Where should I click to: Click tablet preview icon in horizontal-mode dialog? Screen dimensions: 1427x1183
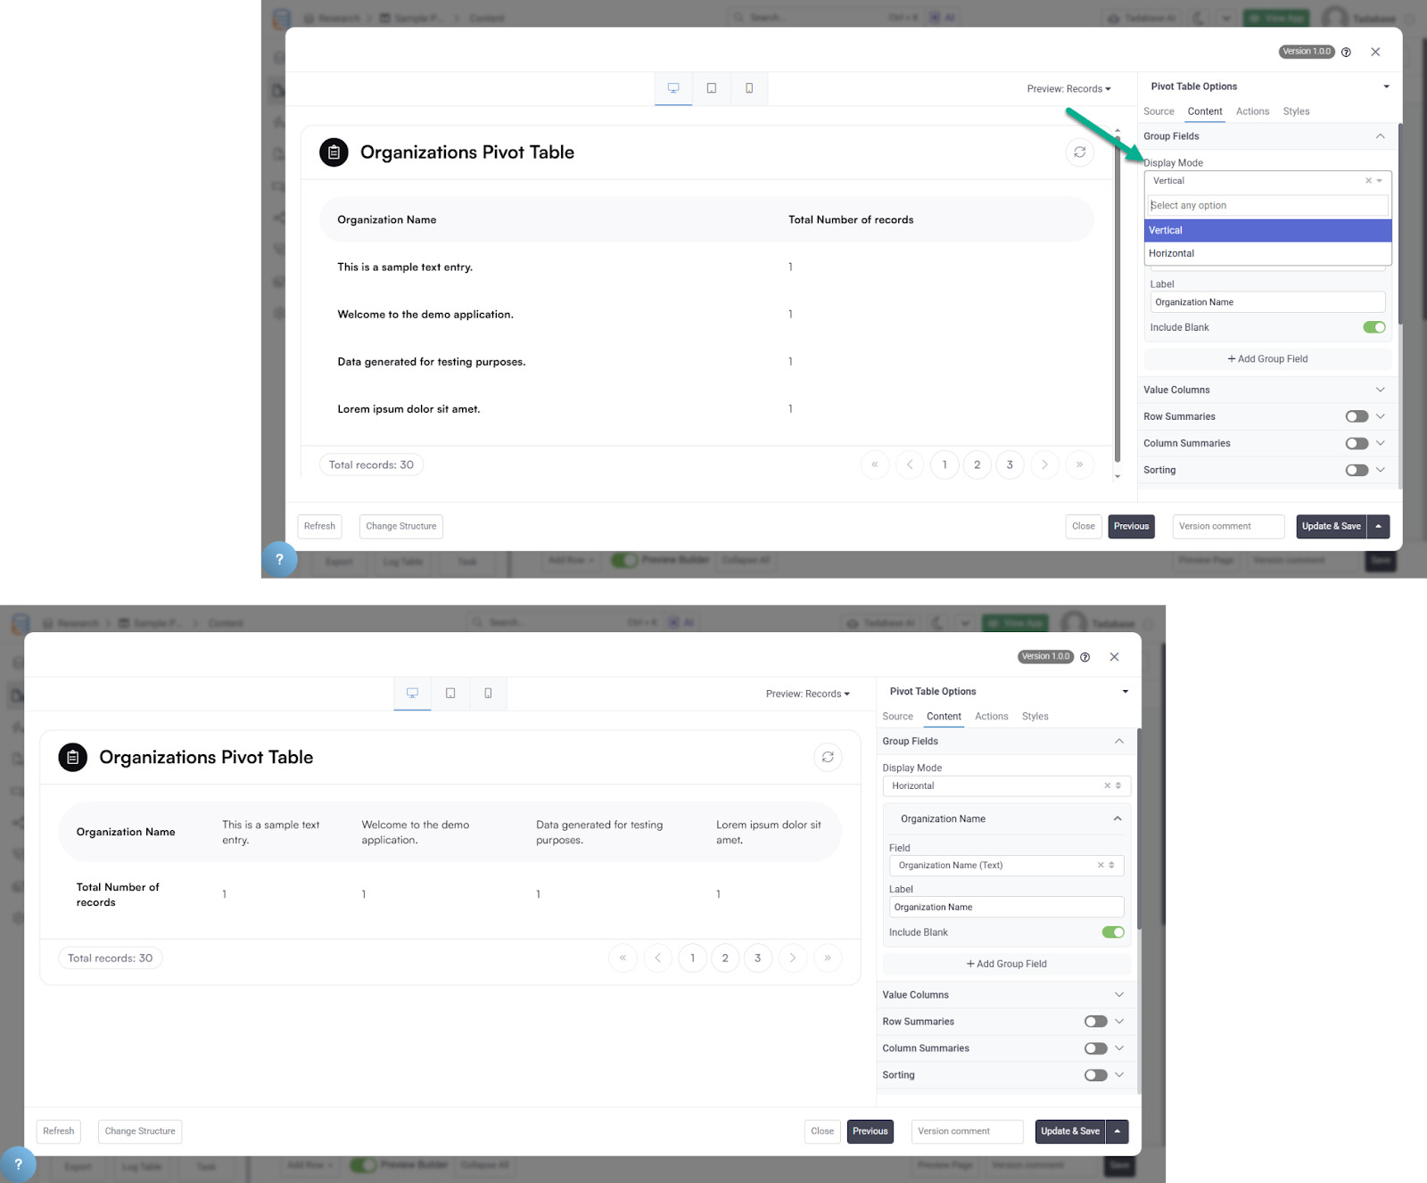[x=450, y=693]
